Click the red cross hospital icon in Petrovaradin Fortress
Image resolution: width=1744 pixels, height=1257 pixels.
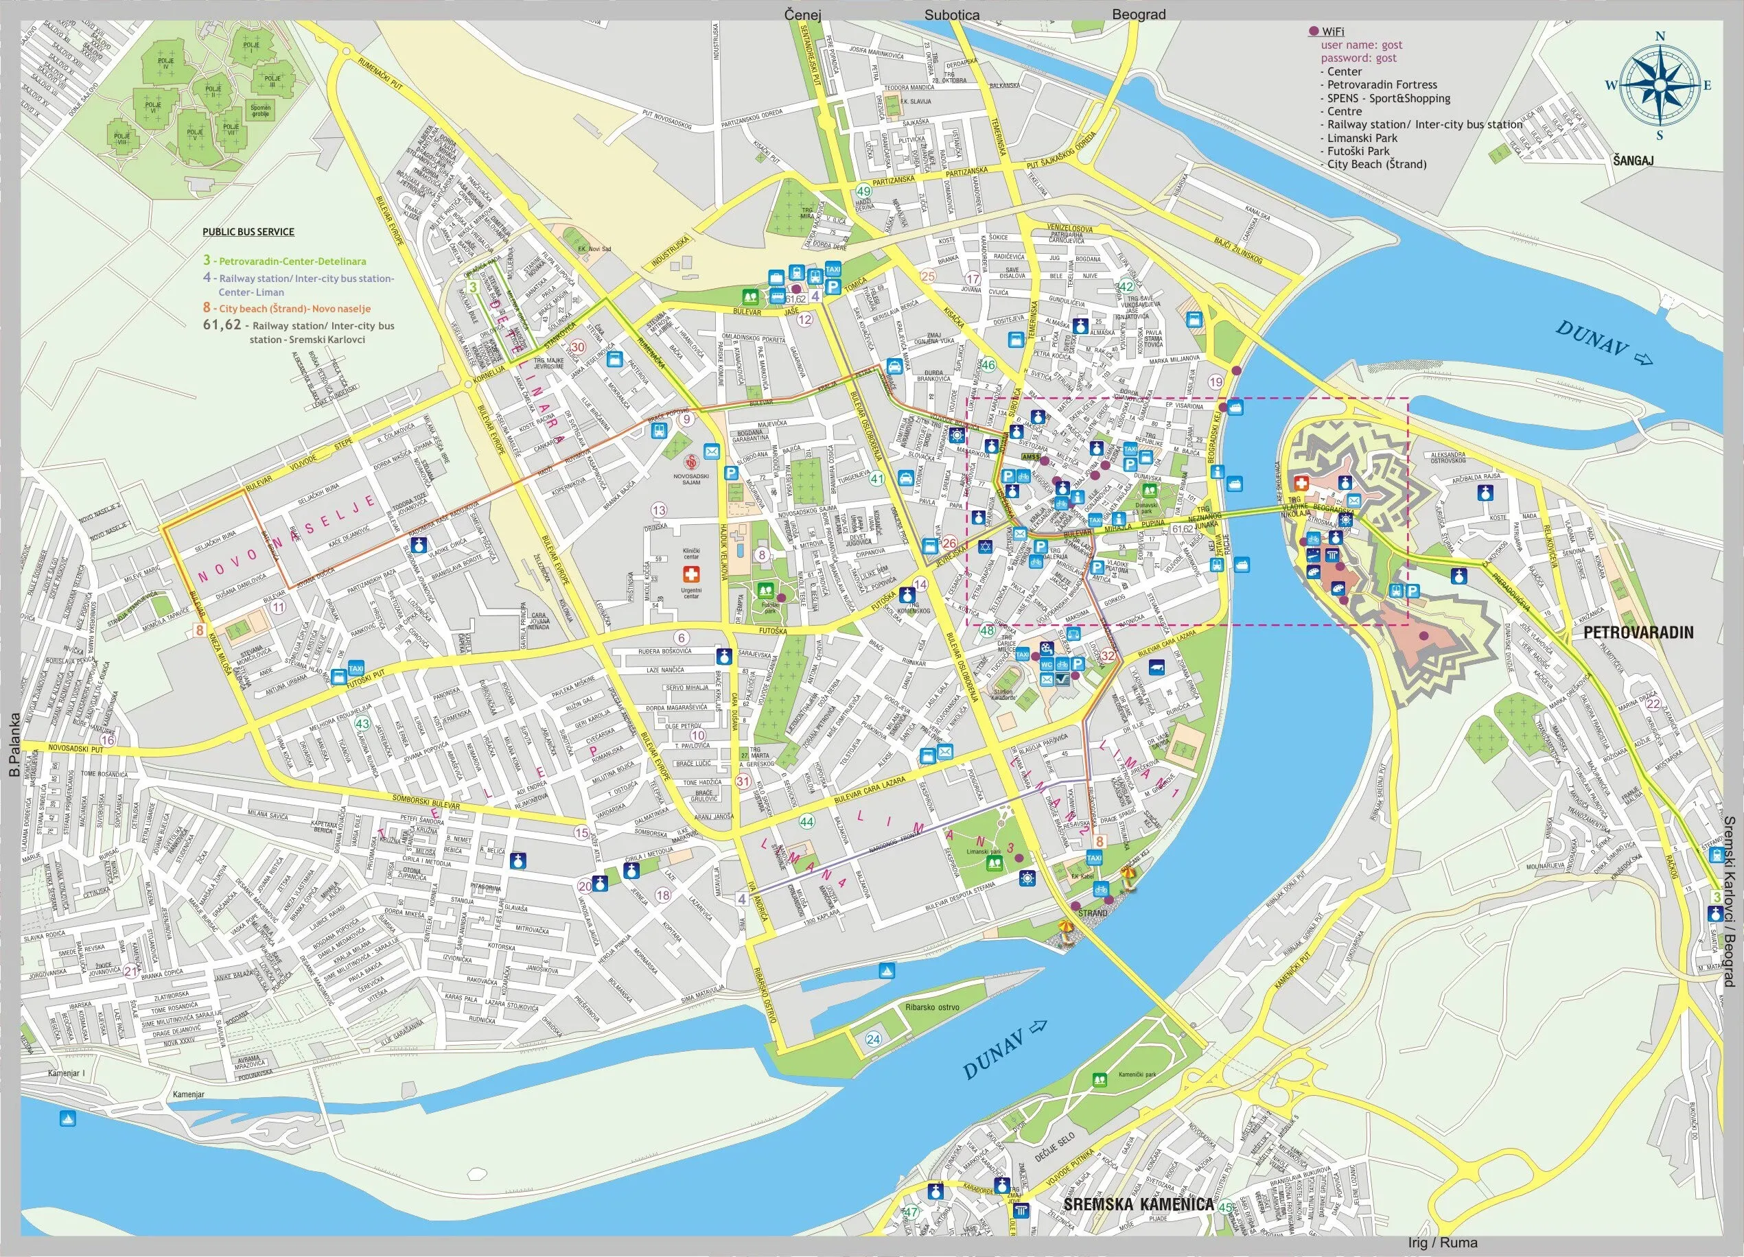(1301, 483)
